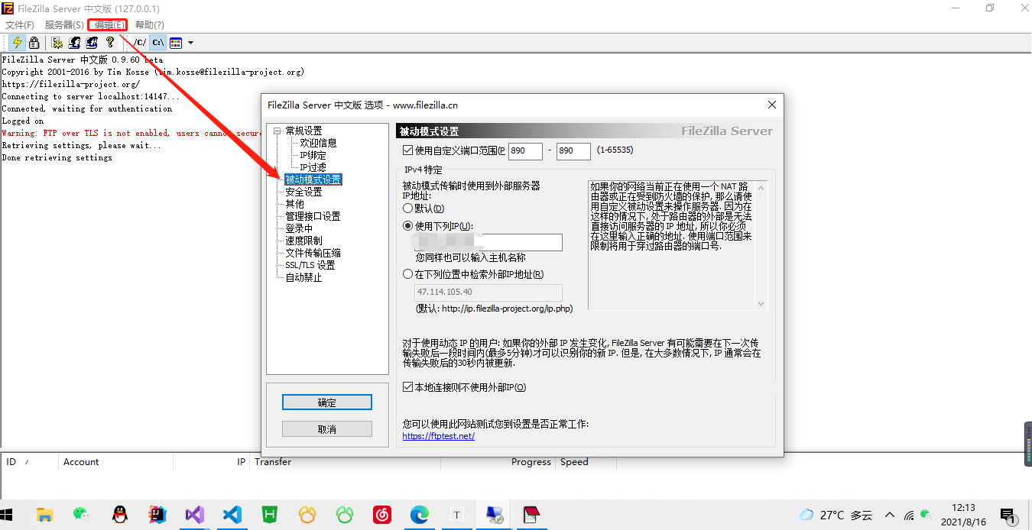Viewport: 1032px width, 530px height.
Task: Select IP绑定 in the options tree
Action: point(313,155)
